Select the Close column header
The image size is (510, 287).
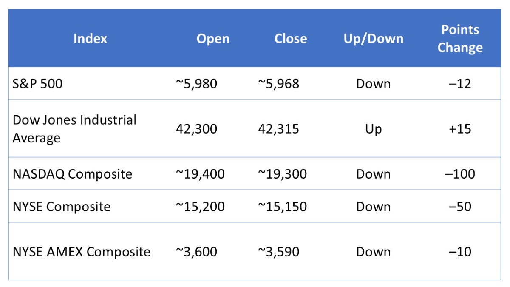point(291,39)
